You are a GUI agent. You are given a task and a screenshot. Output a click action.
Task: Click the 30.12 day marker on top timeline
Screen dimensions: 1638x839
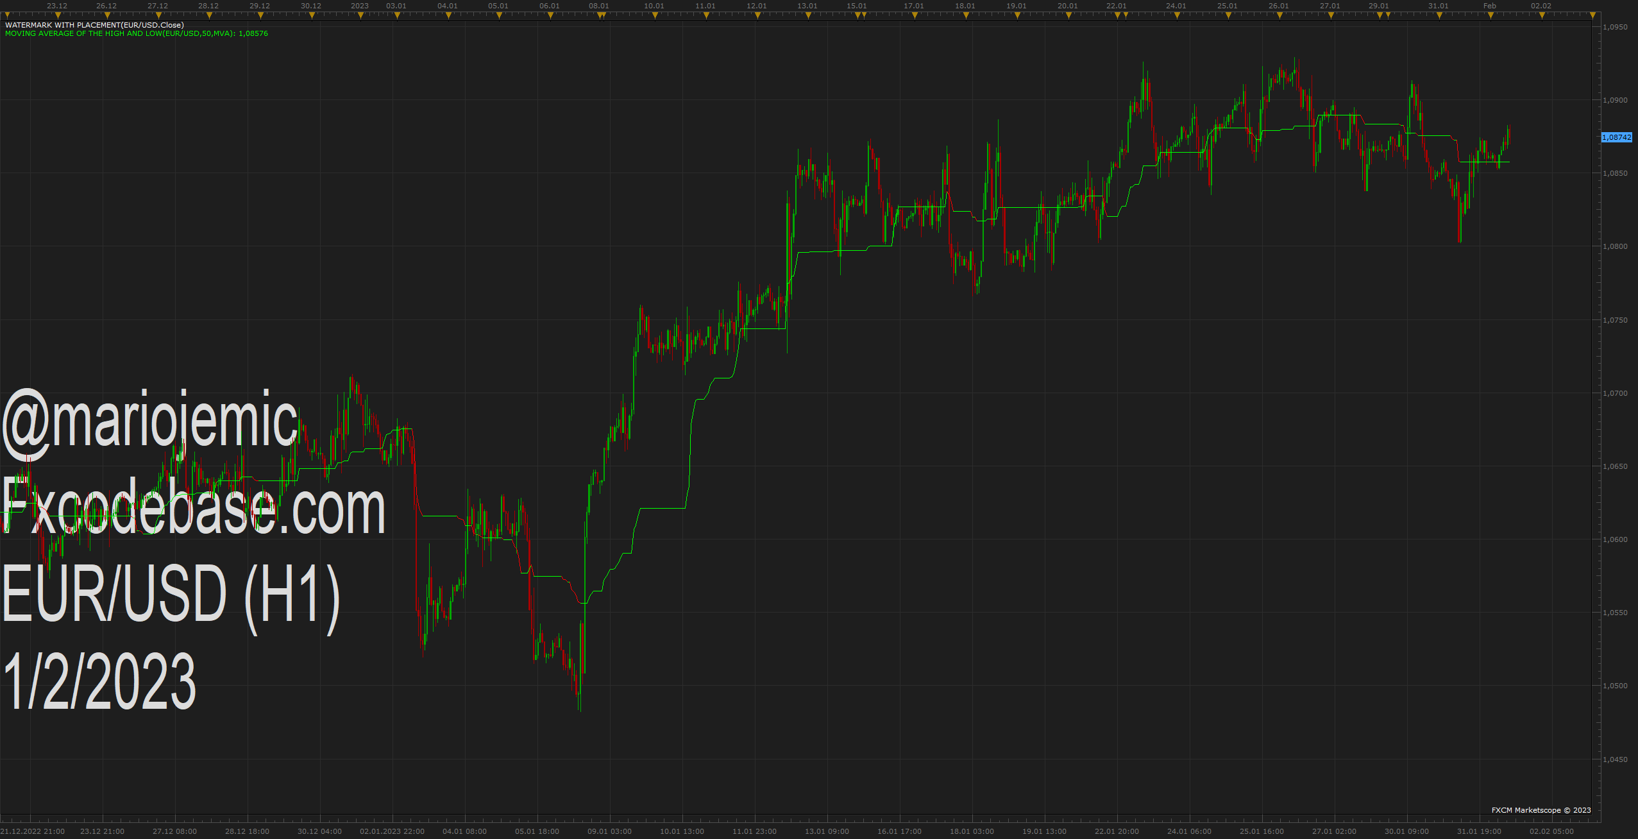(311, 6)
